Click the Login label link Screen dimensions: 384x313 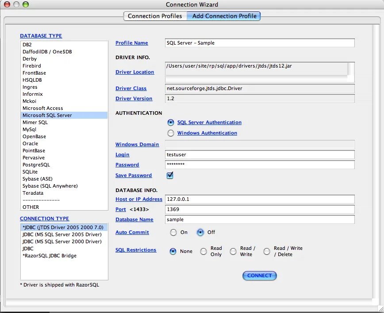point(123,155)
